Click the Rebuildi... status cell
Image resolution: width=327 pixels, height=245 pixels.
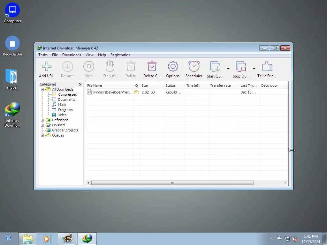(x=173, y=92)
